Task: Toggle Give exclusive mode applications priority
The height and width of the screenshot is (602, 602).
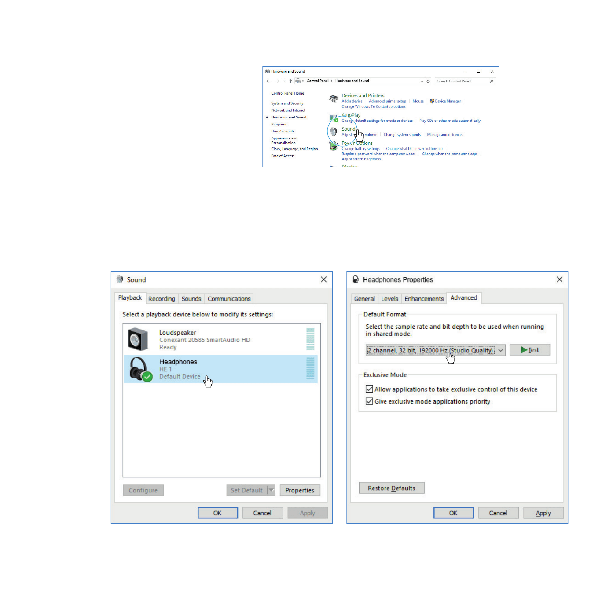Action: [x=369, y=401]
